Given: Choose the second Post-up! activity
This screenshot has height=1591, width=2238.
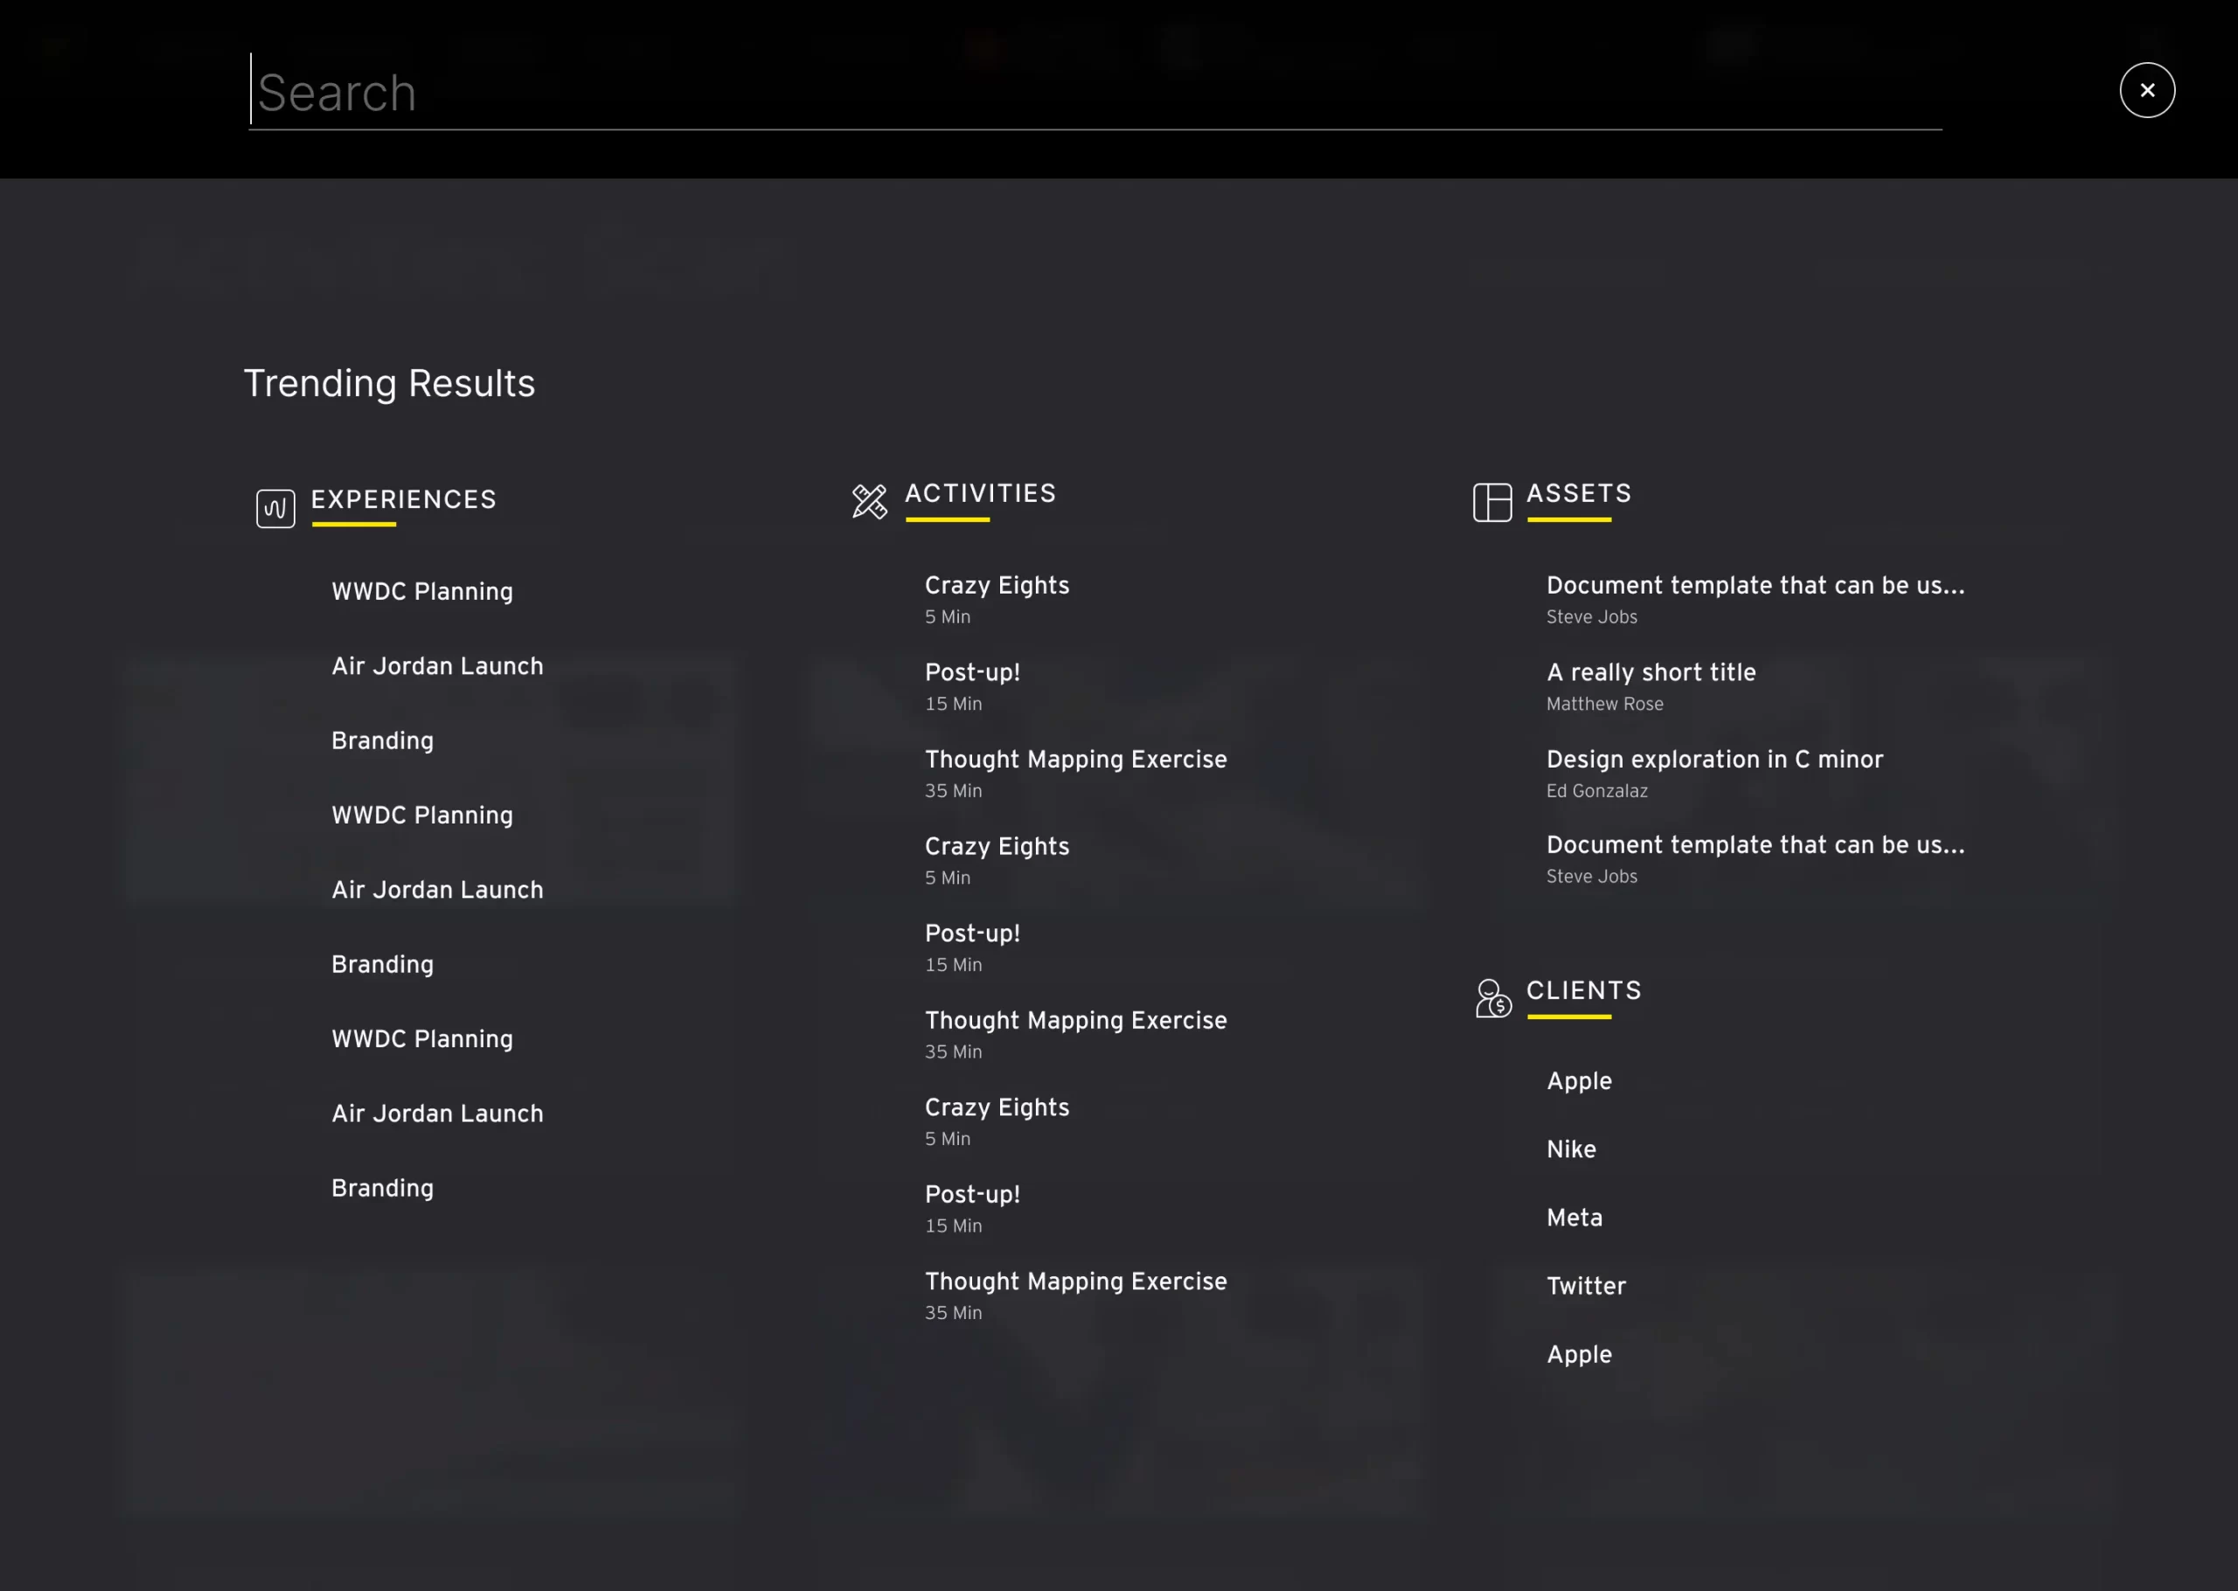Looking at the screenshot, I should pyautogui.click(x=973, y=934).
